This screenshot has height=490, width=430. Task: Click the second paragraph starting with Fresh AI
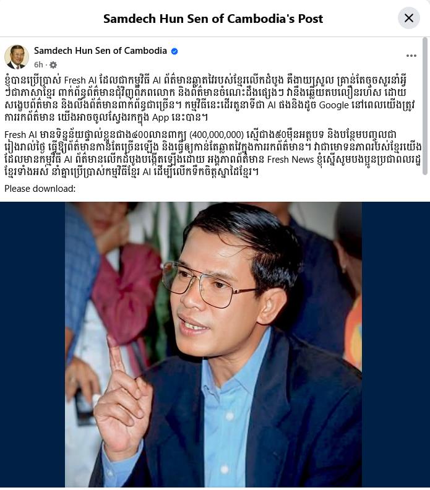pos(212,153)
